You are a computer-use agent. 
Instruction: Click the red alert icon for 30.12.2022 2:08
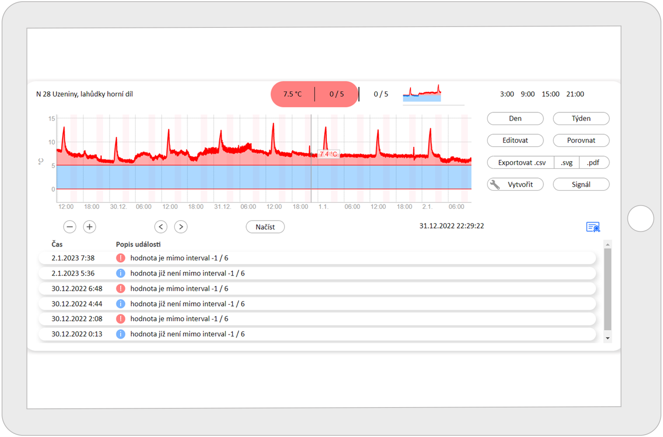click(x=120, y=319)
